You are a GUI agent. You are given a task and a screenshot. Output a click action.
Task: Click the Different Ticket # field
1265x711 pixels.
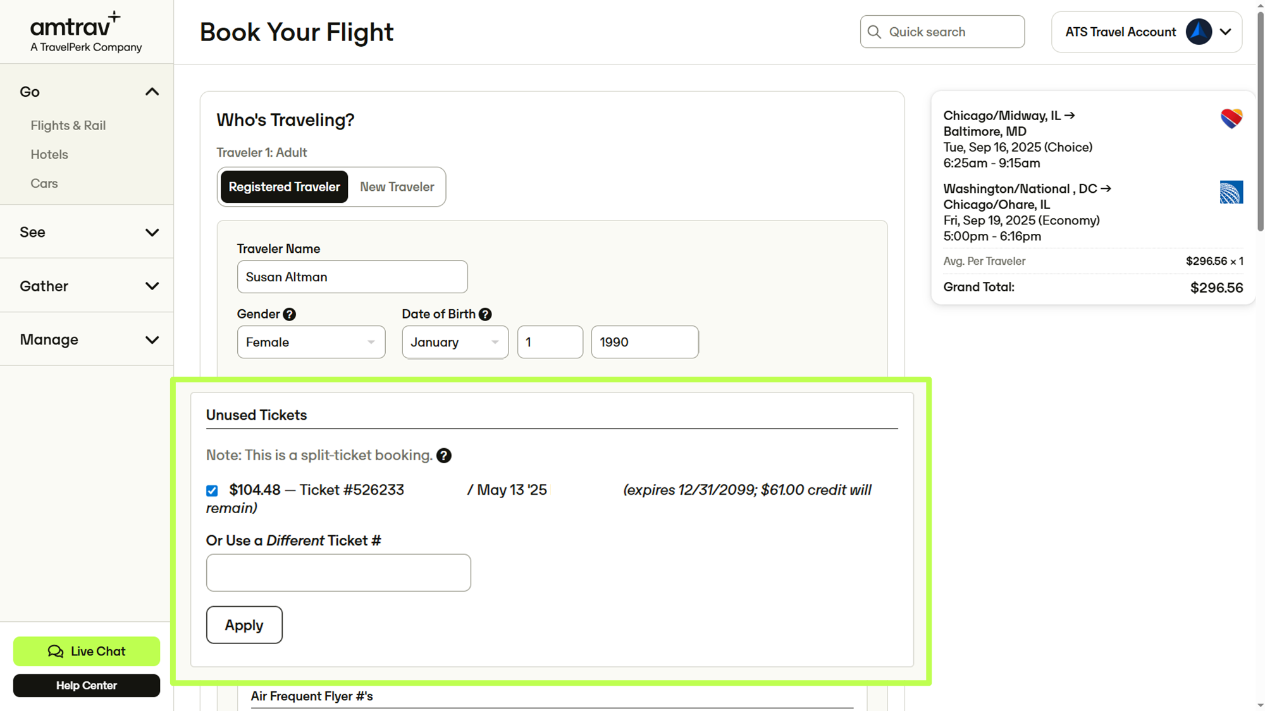(x=338, y=573)
